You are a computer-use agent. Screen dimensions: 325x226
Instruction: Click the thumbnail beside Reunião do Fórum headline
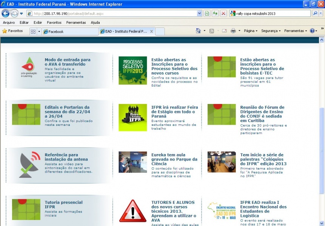click(222, 115)
